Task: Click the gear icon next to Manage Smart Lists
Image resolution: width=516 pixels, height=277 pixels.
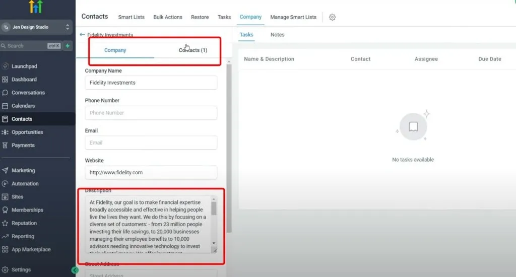Action: 333,17
